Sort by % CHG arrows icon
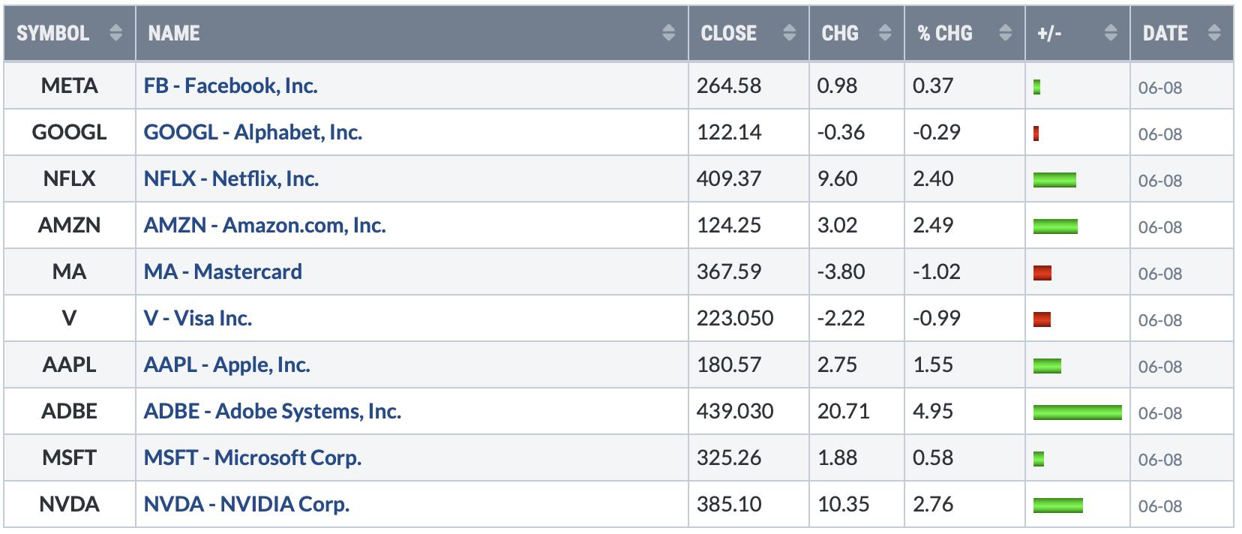Viewport: 1242px width, 534px height. pos(1006,33)
